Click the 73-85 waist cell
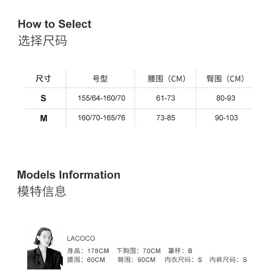The width and height of the screenshot is (279, 279). click(166, 118)
